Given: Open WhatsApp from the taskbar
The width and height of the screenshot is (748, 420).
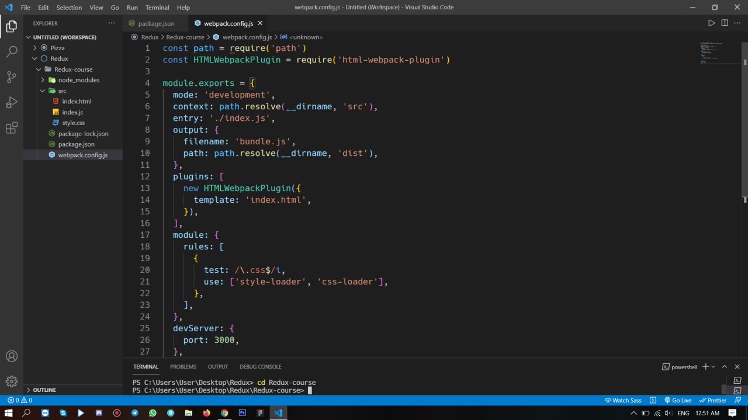Looking at the screenshot, I should pos(153,412).
